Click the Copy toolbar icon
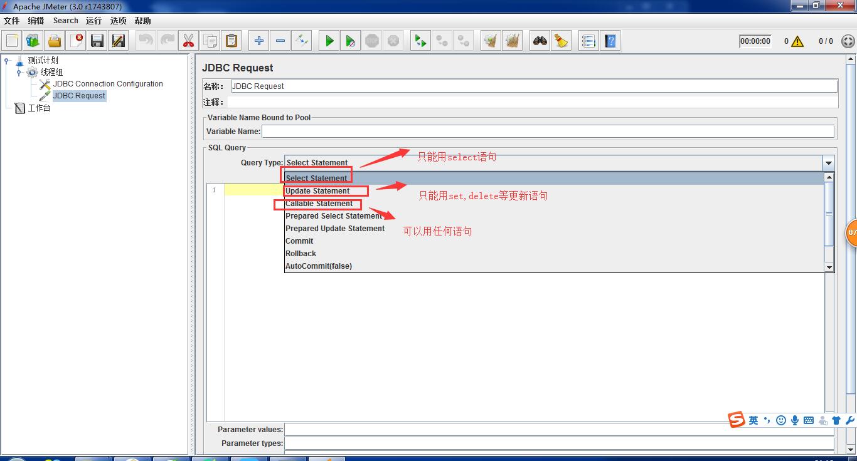 (x=210, y=41)
